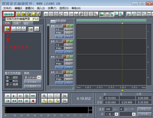Arm track 3 for recording with R
153x118 pixels.
point(64,56)
